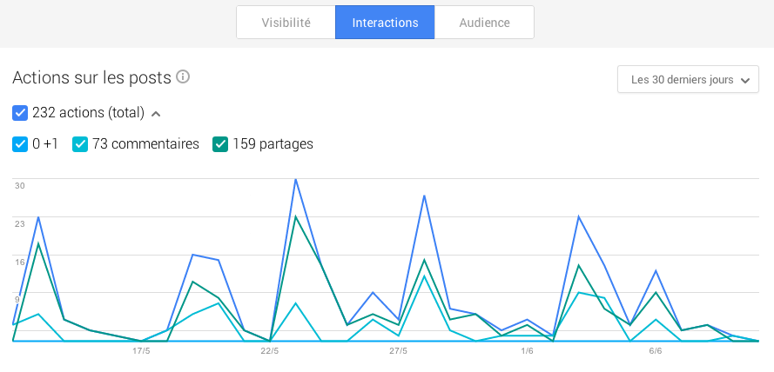Select the 22/5 date on the x-axis
This screenshot has width=774, height=372.
point(270,351)
